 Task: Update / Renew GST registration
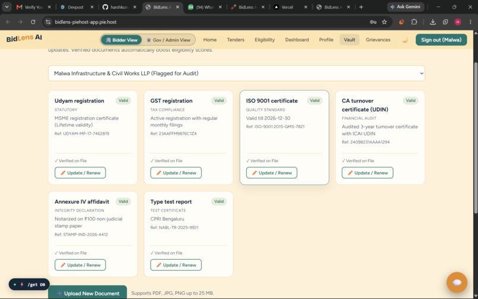coord(176,173)
